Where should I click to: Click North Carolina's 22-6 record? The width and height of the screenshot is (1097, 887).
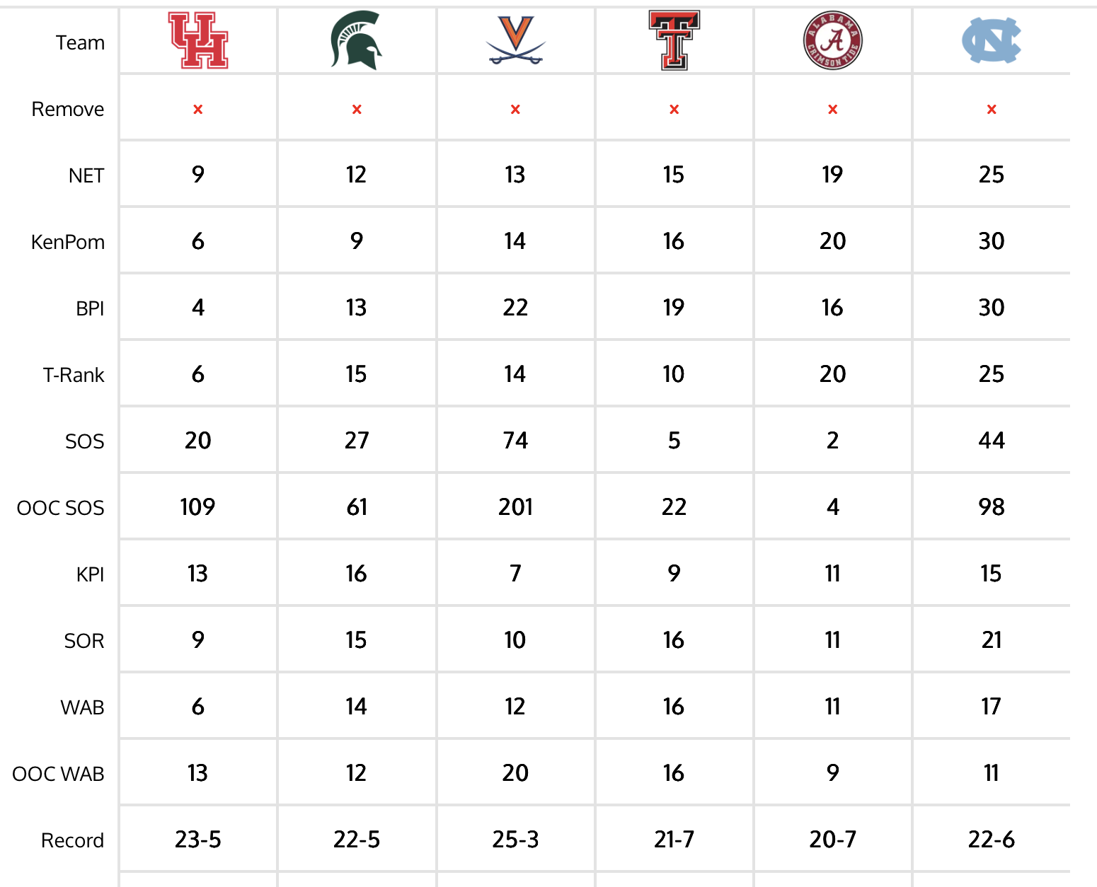pyautogui.click(x=991, y=840)
